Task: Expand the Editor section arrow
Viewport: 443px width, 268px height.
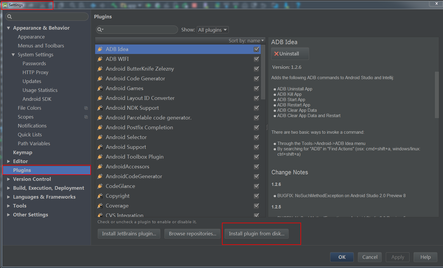Action: click(8, 161)
